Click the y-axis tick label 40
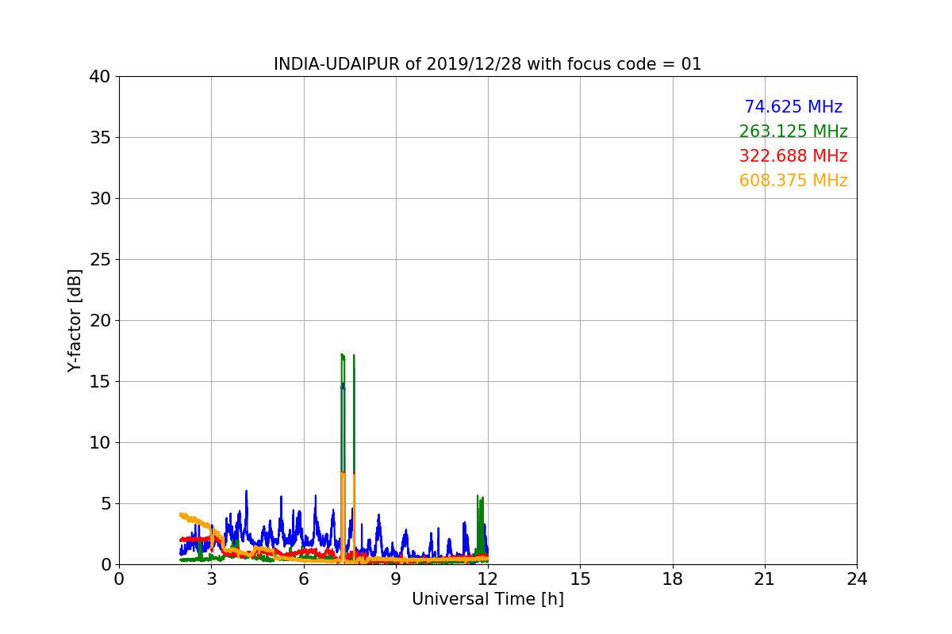Screen dimensions: 952x634 point(99,77)
